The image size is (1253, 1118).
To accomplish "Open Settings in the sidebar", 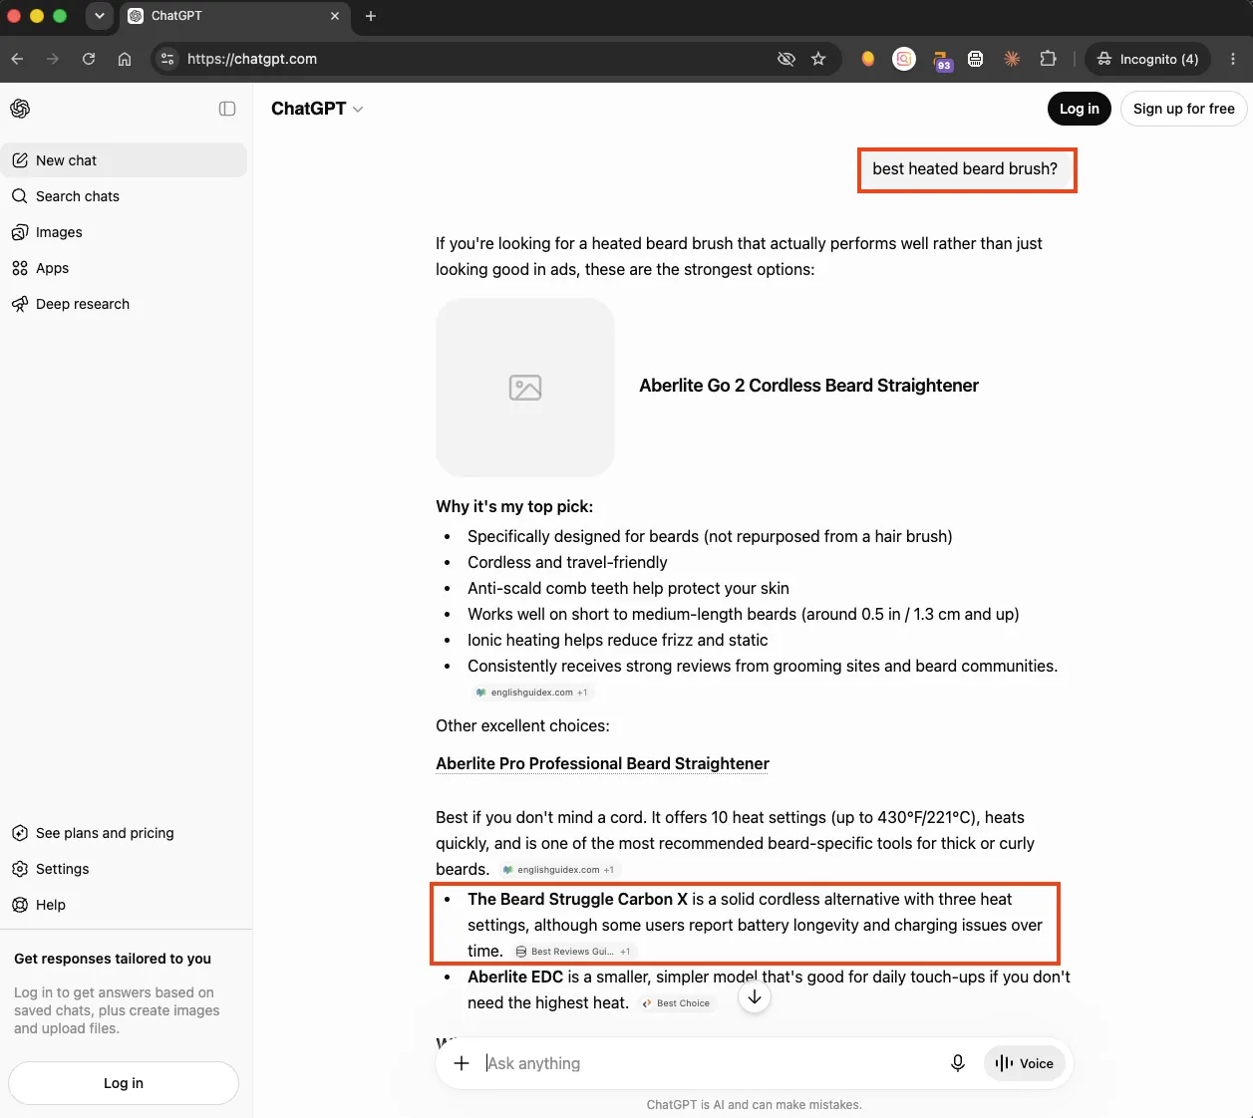I will [124, 869].
